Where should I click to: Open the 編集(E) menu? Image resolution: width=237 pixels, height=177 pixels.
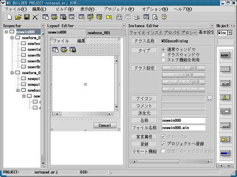[39, 9]
